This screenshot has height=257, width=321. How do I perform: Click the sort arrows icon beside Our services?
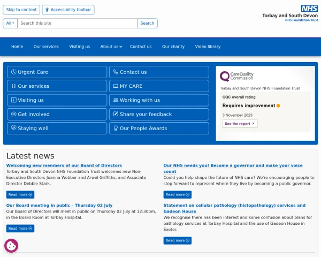[x=13, y=86]
